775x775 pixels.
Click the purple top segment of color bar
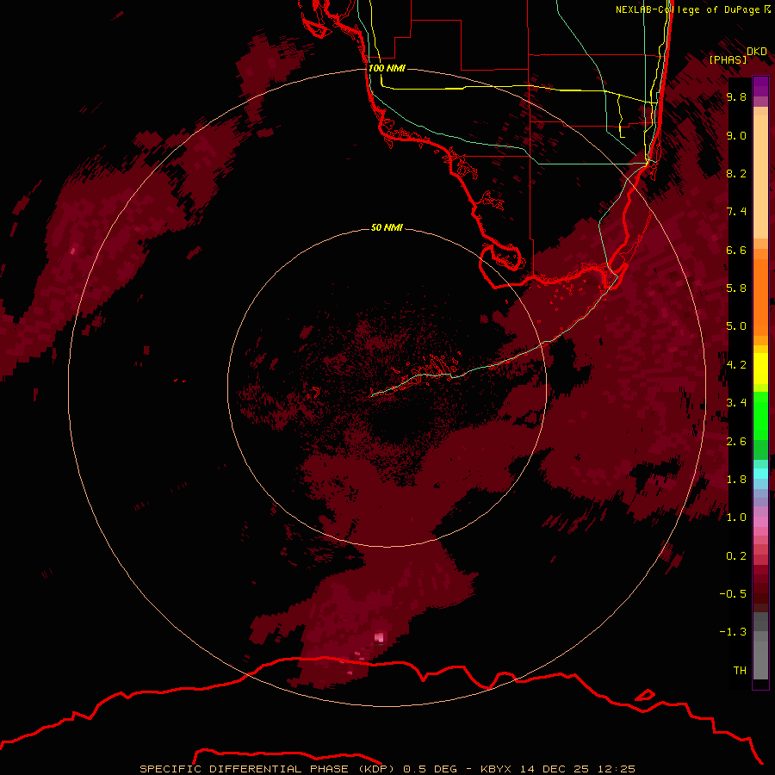(760, 86)
